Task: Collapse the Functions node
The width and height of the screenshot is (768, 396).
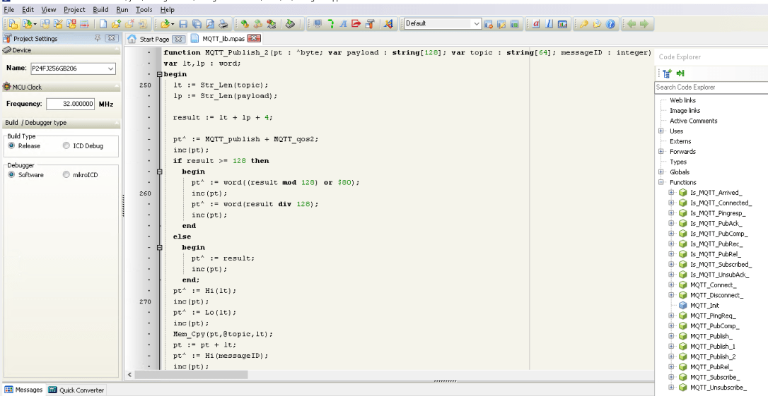Action: [661, 182]
